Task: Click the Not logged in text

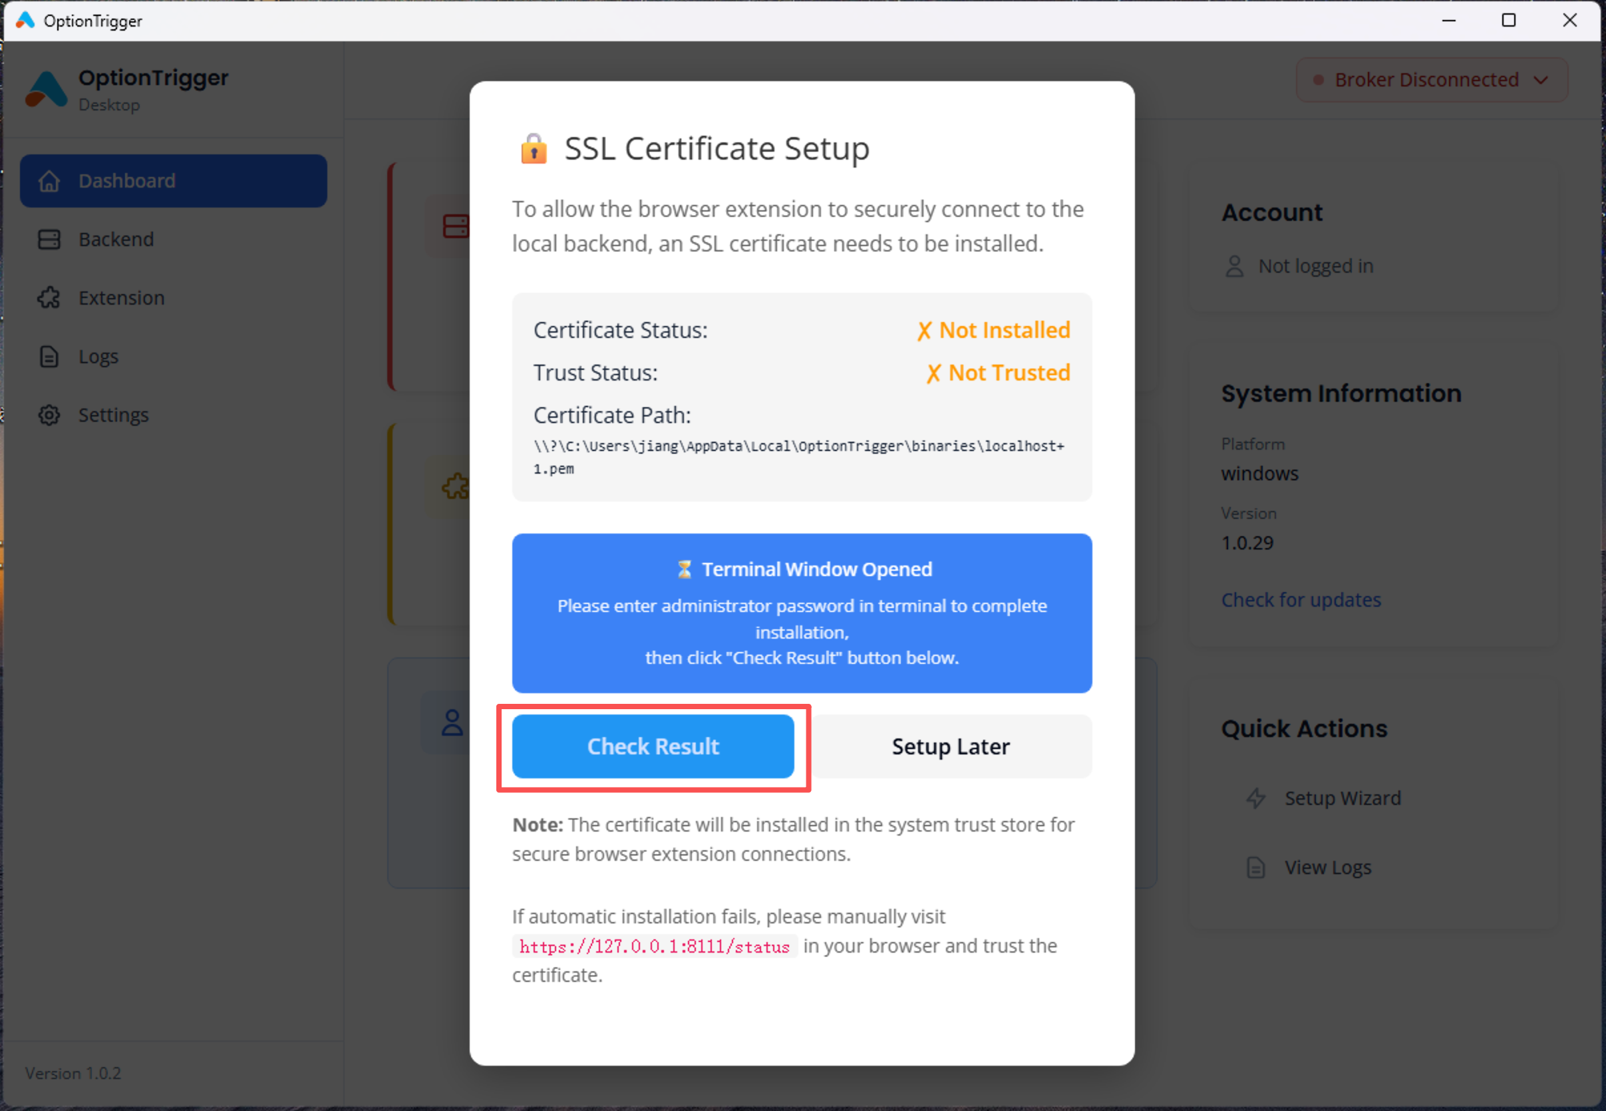Action: pos(1316,266)
